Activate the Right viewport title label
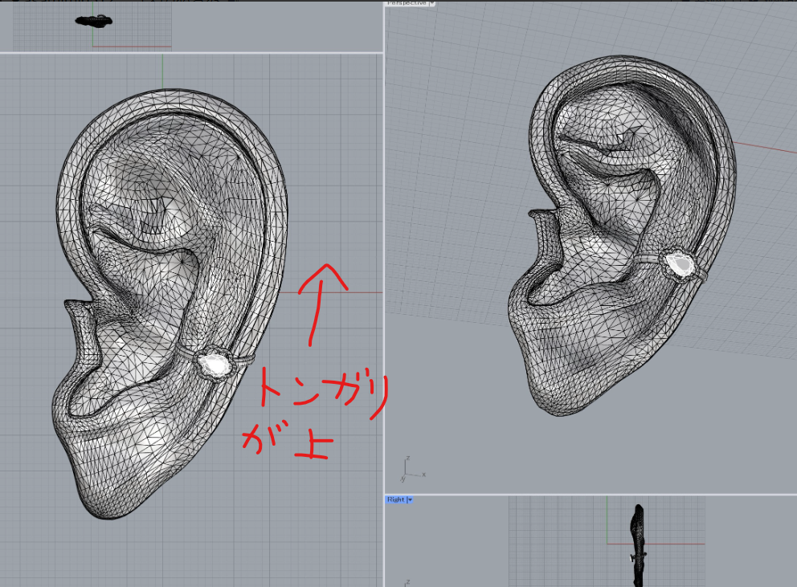The image size is (797, 587). pos(396,500)
